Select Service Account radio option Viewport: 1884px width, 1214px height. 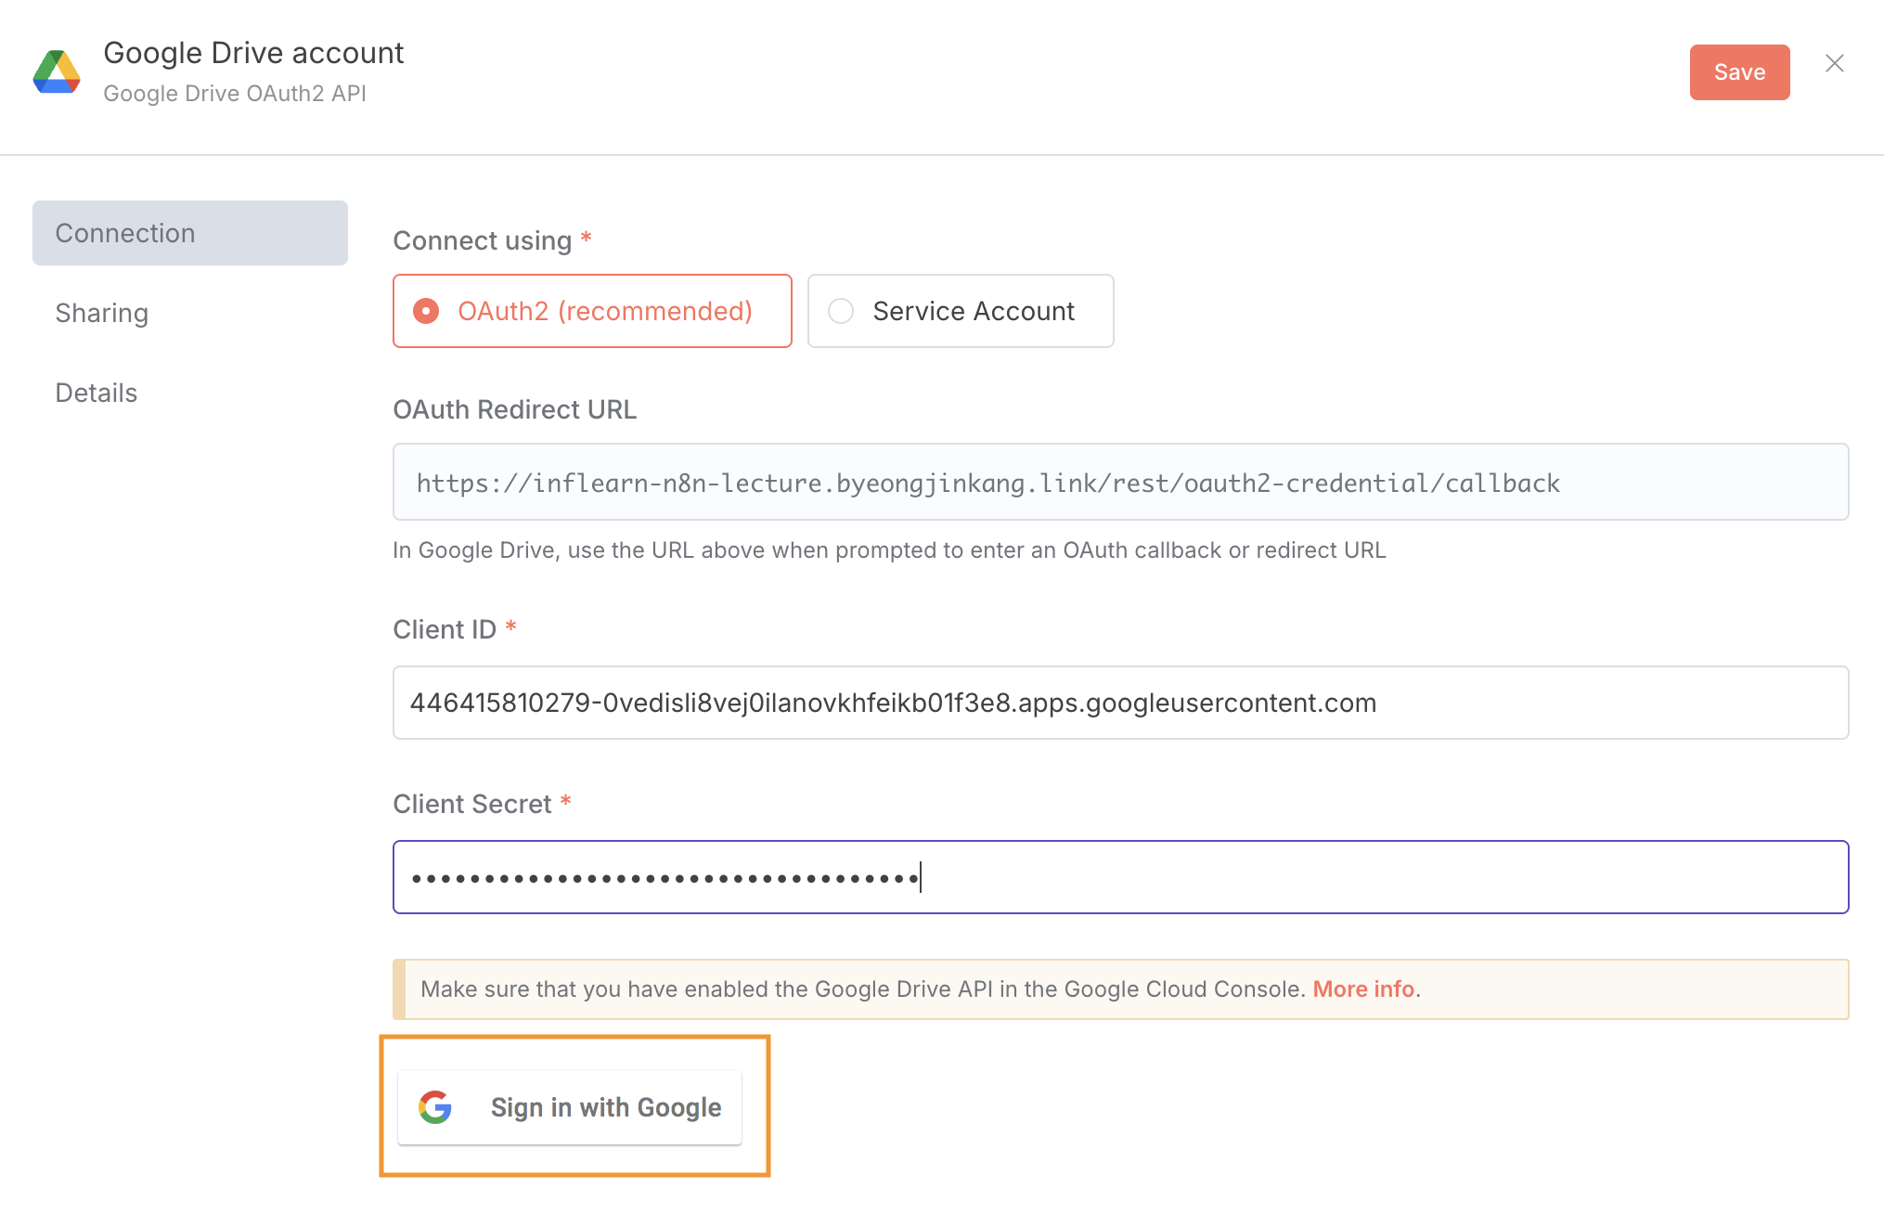tap(961, 311)
